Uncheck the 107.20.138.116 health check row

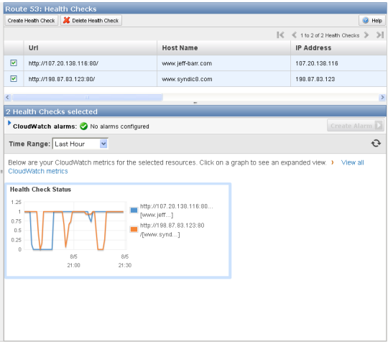14,63
